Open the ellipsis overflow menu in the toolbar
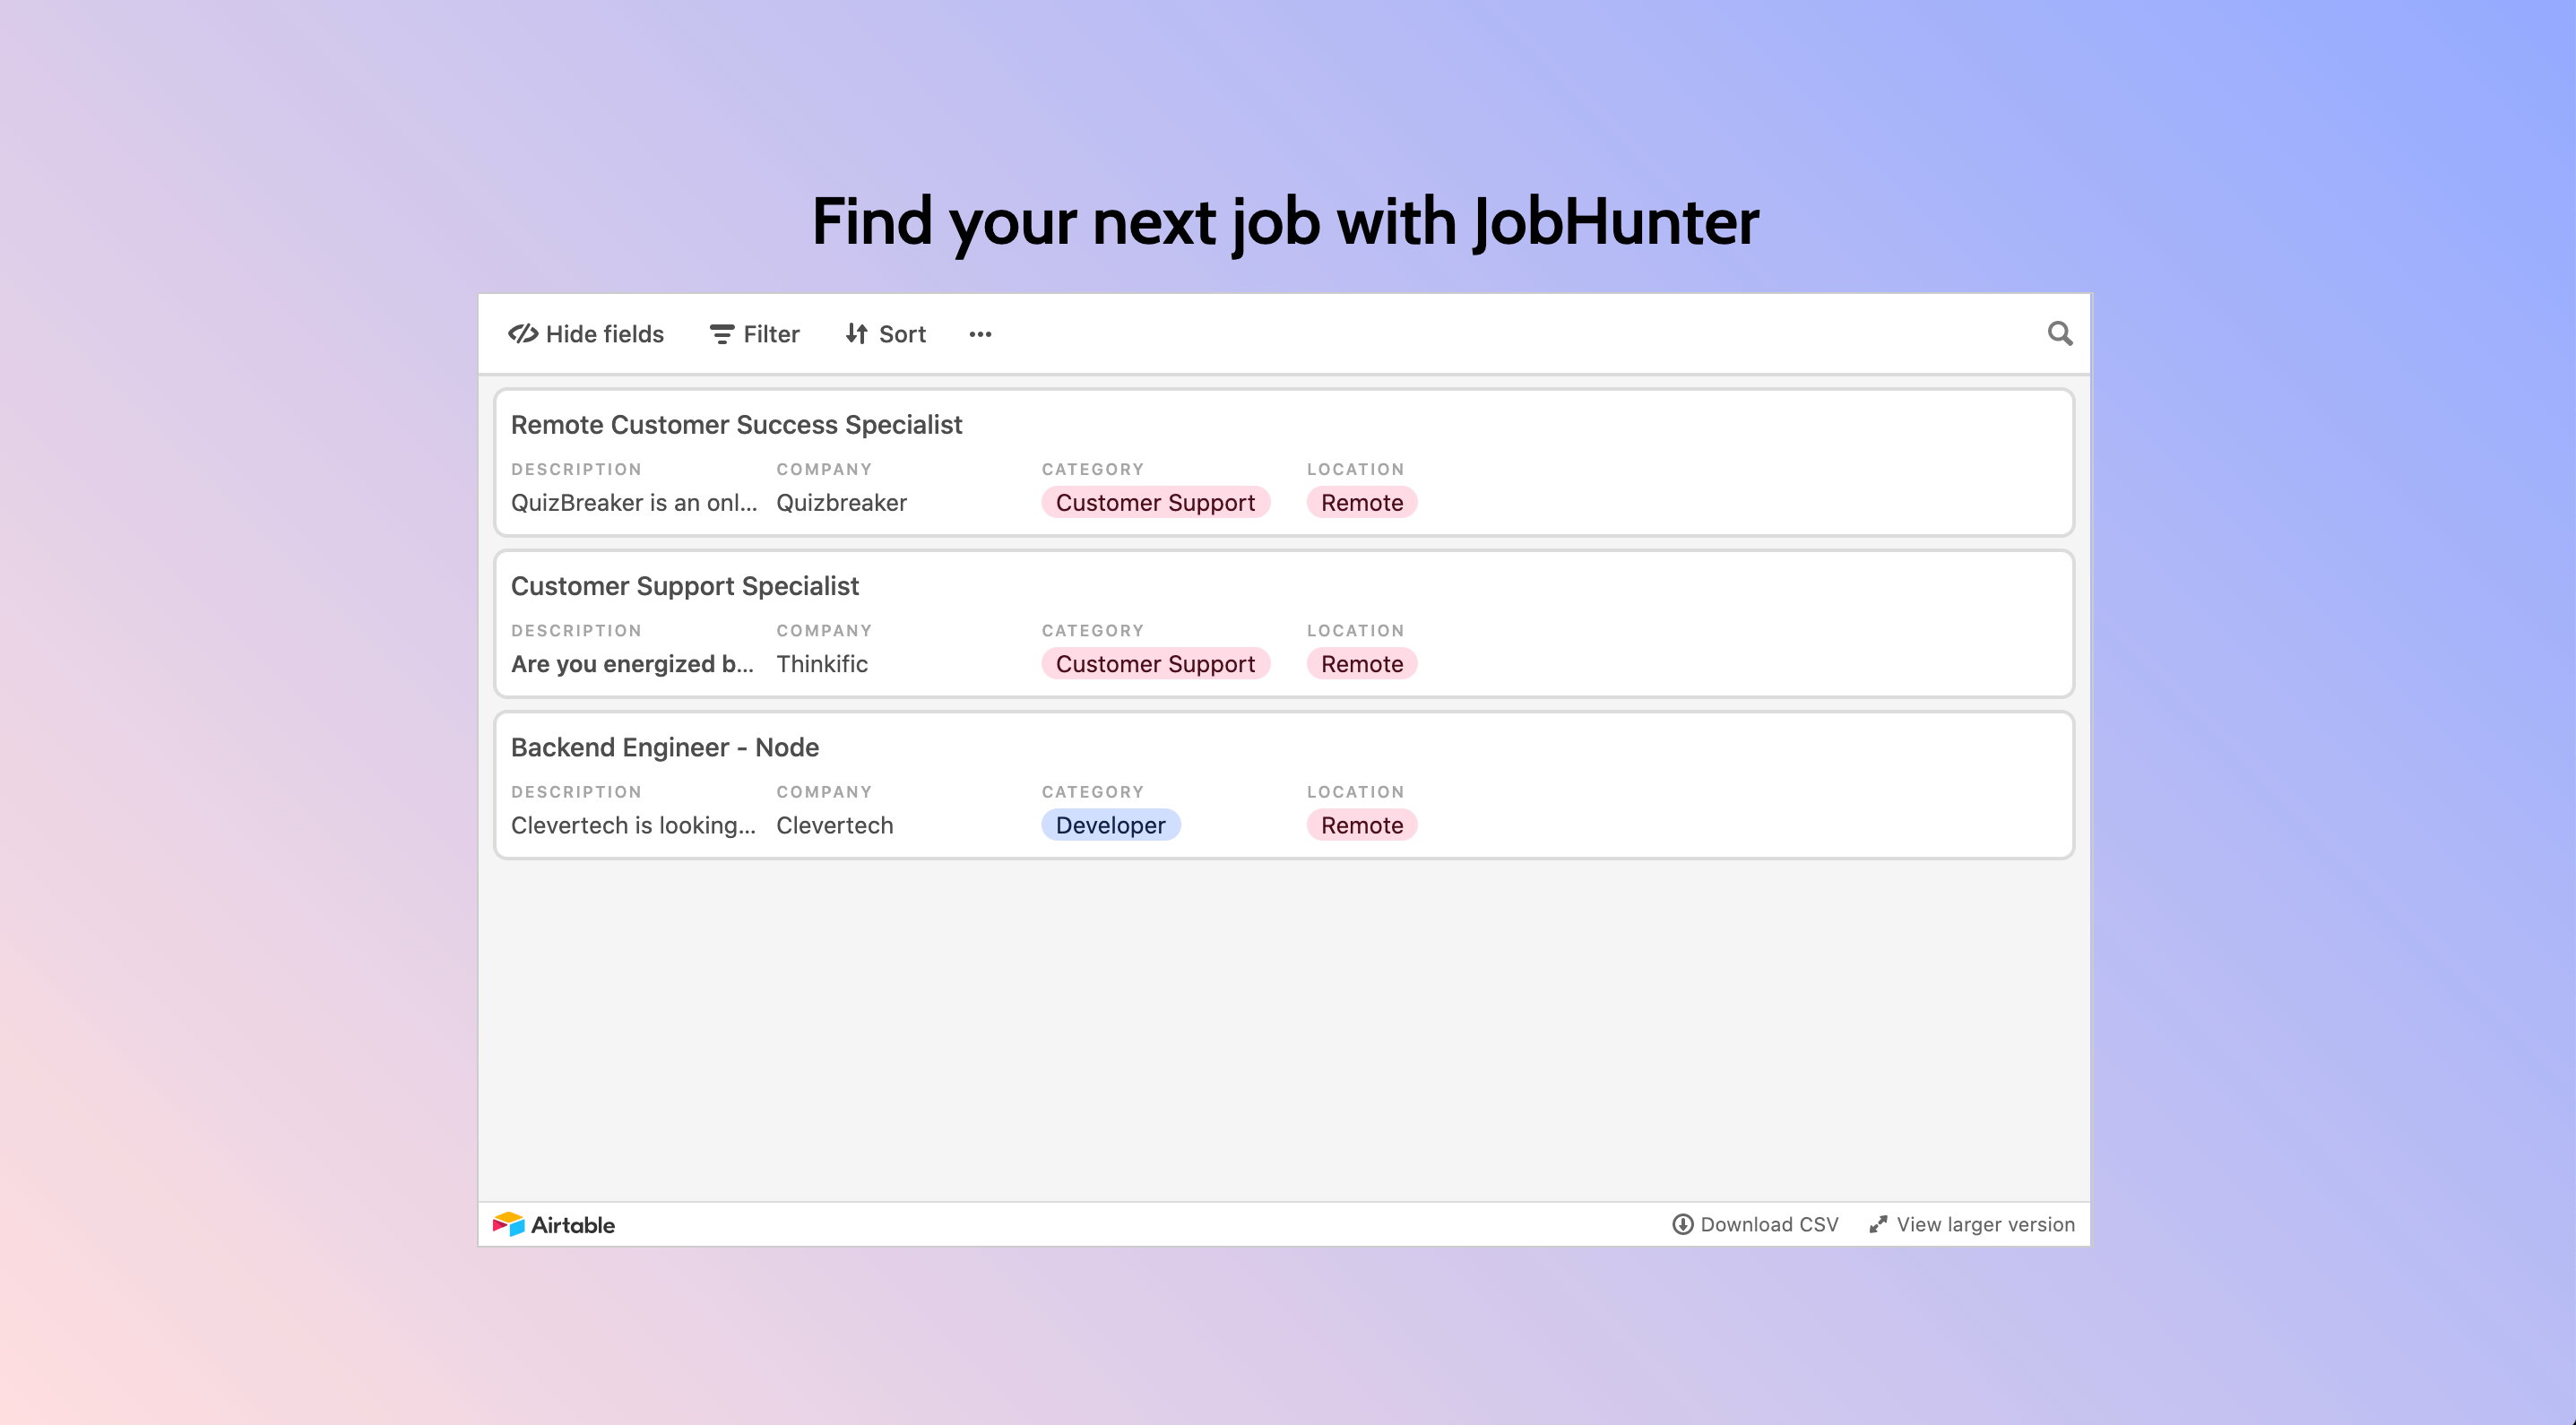The height and width of the screenshot is (1425, 2576). pyautogui.click(x=980, y=334)
